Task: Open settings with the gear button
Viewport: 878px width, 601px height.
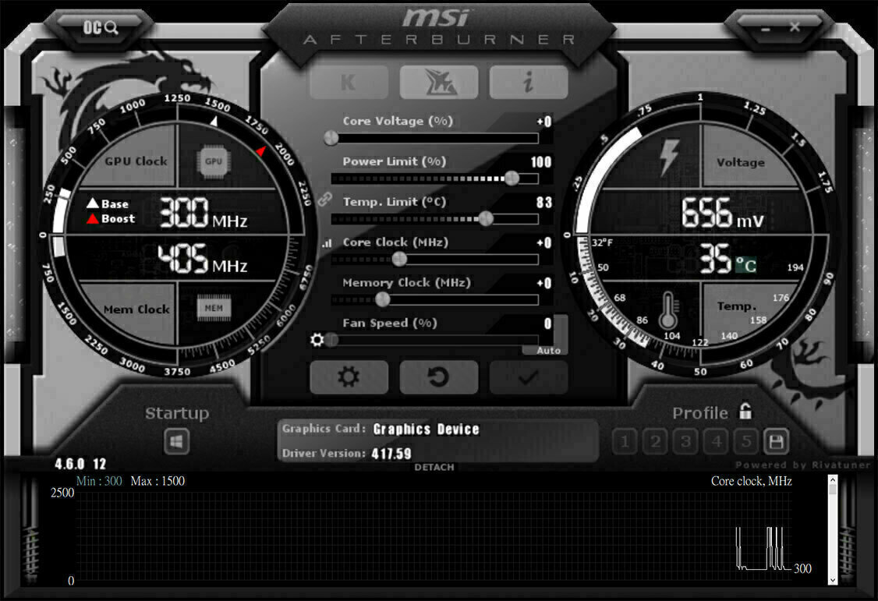Action: coord(349,377)
